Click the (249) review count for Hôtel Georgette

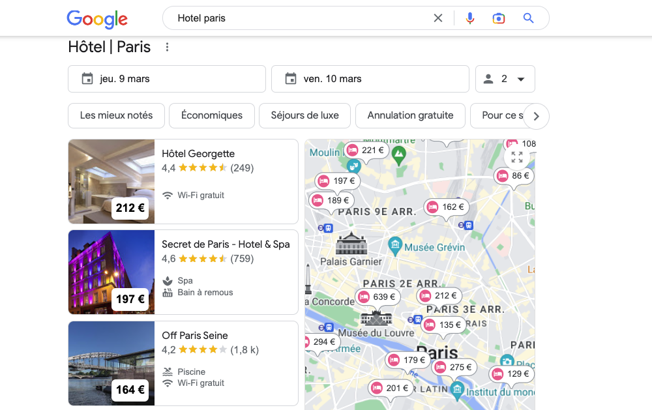click(x=242, y=168)
